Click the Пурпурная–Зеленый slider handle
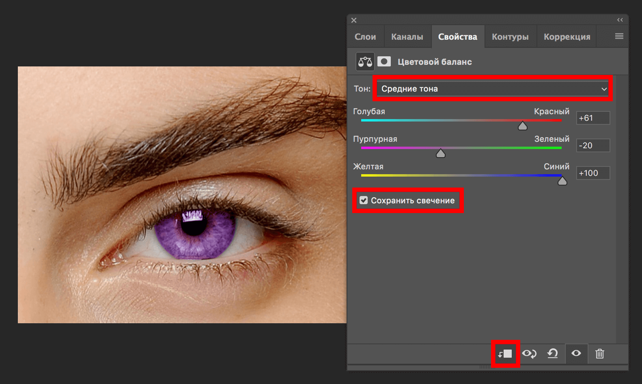 (441, 154)
